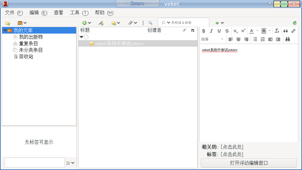Apply background color button

(x=264, y=31)
